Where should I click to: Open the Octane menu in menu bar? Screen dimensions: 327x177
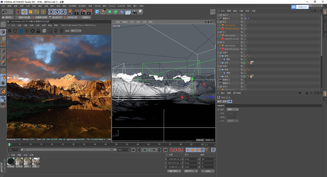[x=112, y=6]
